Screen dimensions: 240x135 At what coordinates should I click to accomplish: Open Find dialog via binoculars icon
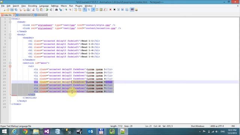point(56,10)
